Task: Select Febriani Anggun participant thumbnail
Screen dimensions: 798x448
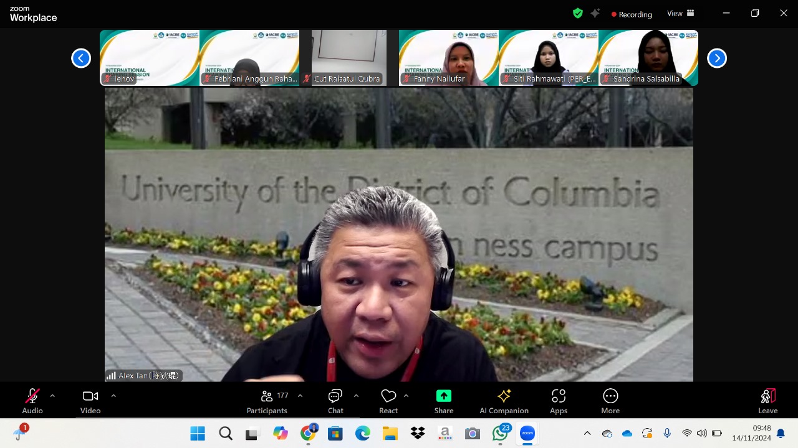Action: pos(249,58)
